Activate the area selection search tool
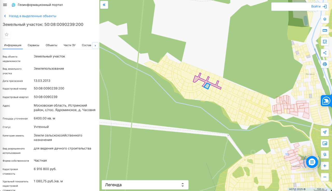The image size is (332, 191). (325, 42)
